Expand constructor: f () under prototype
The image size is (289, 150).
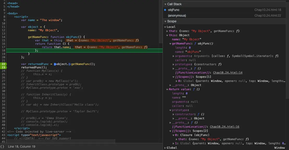174,114
